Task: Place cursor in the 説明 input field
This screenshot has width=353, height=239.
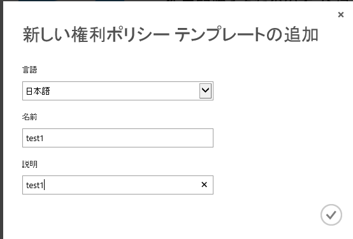Action: coord(118,185)
